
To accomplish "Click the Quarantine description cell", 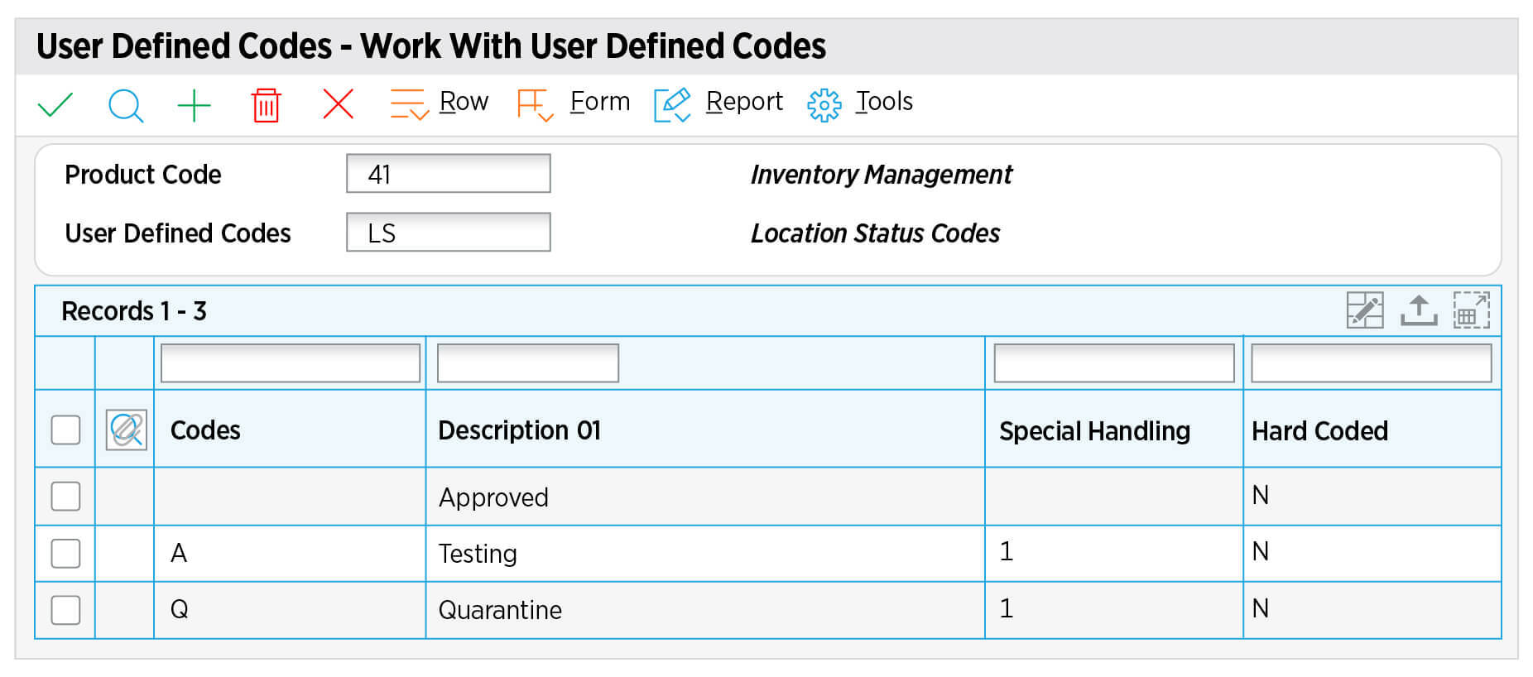I will [x=500, y=610].
